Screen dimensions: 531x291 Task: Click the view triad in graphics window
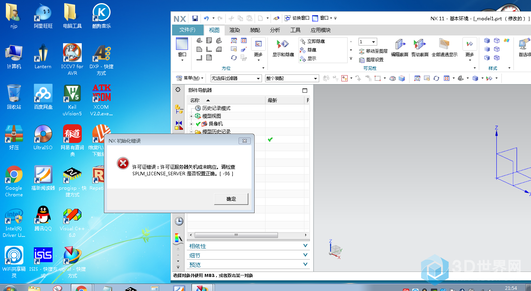335,250
